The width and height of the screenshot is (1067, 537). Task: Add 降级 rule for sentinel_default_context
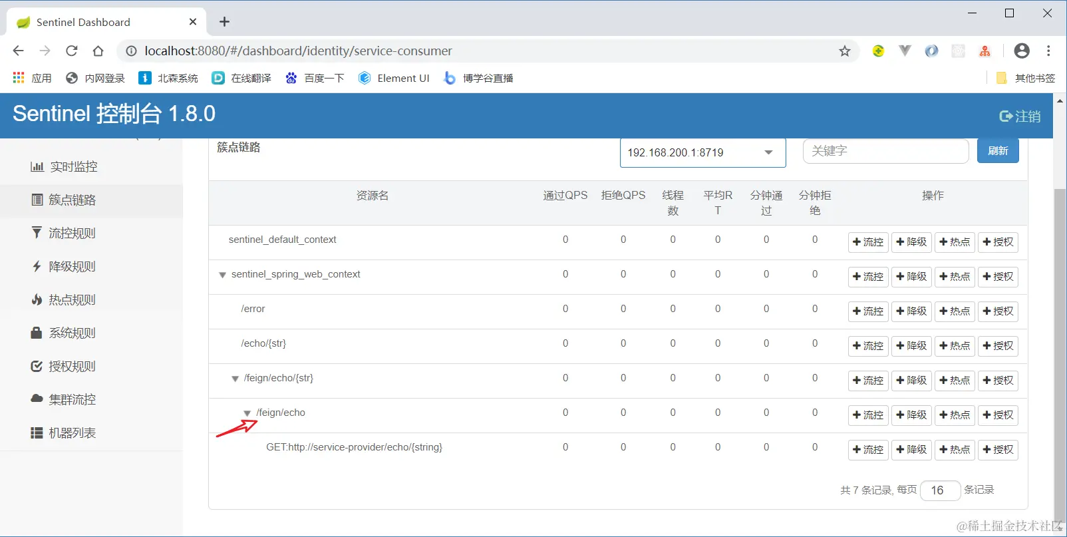tap(911, 242)
